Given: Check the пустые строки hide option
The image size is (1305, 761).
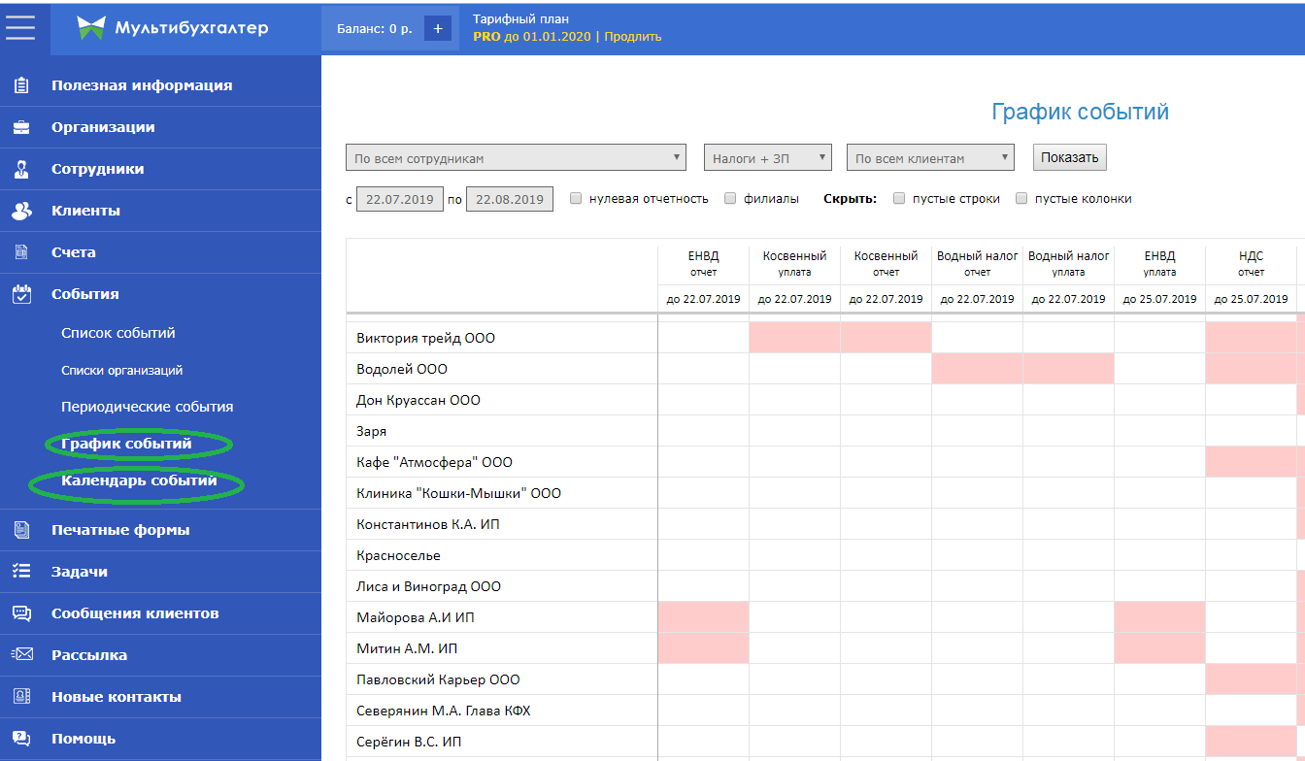Looking at the screenshot, I should [899, 198].
